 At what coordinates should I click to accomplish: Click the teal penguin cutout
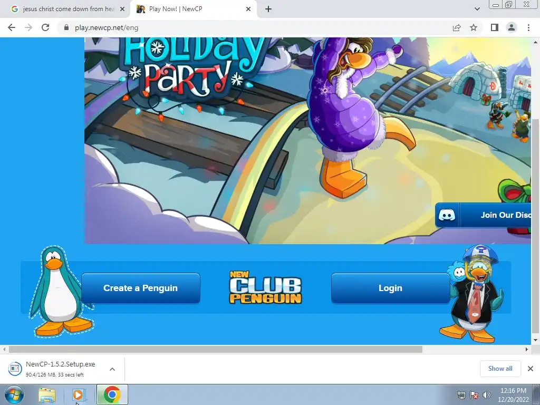click(x=61, y=292)
